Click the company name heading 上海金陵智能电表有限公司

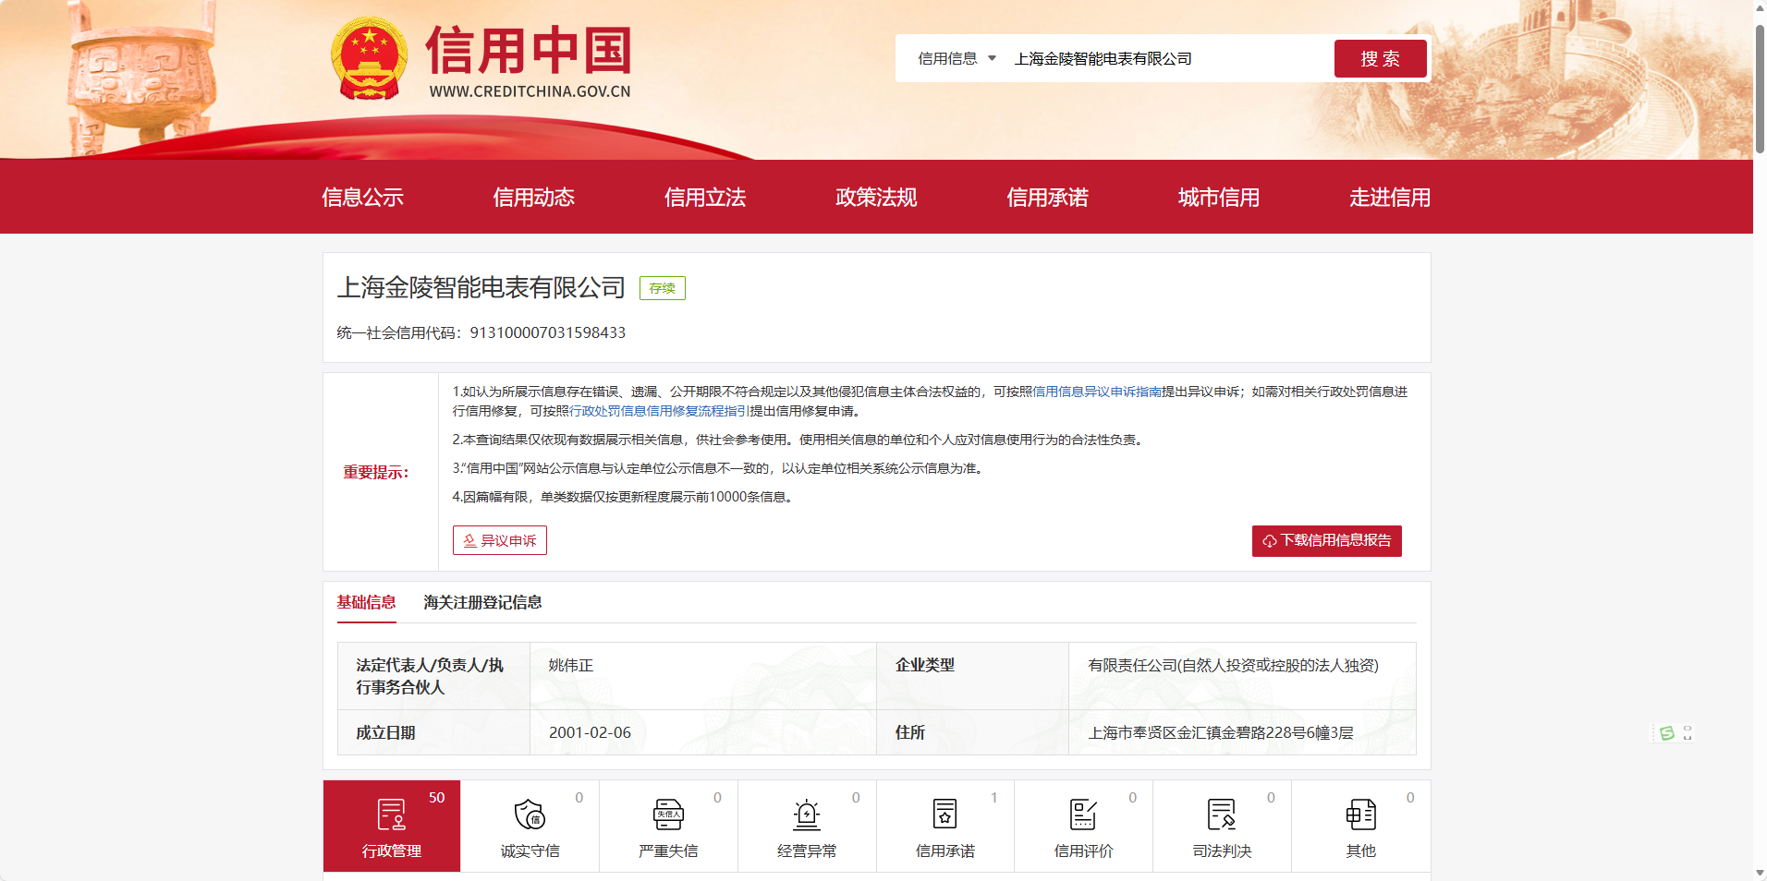click(481, 287)
